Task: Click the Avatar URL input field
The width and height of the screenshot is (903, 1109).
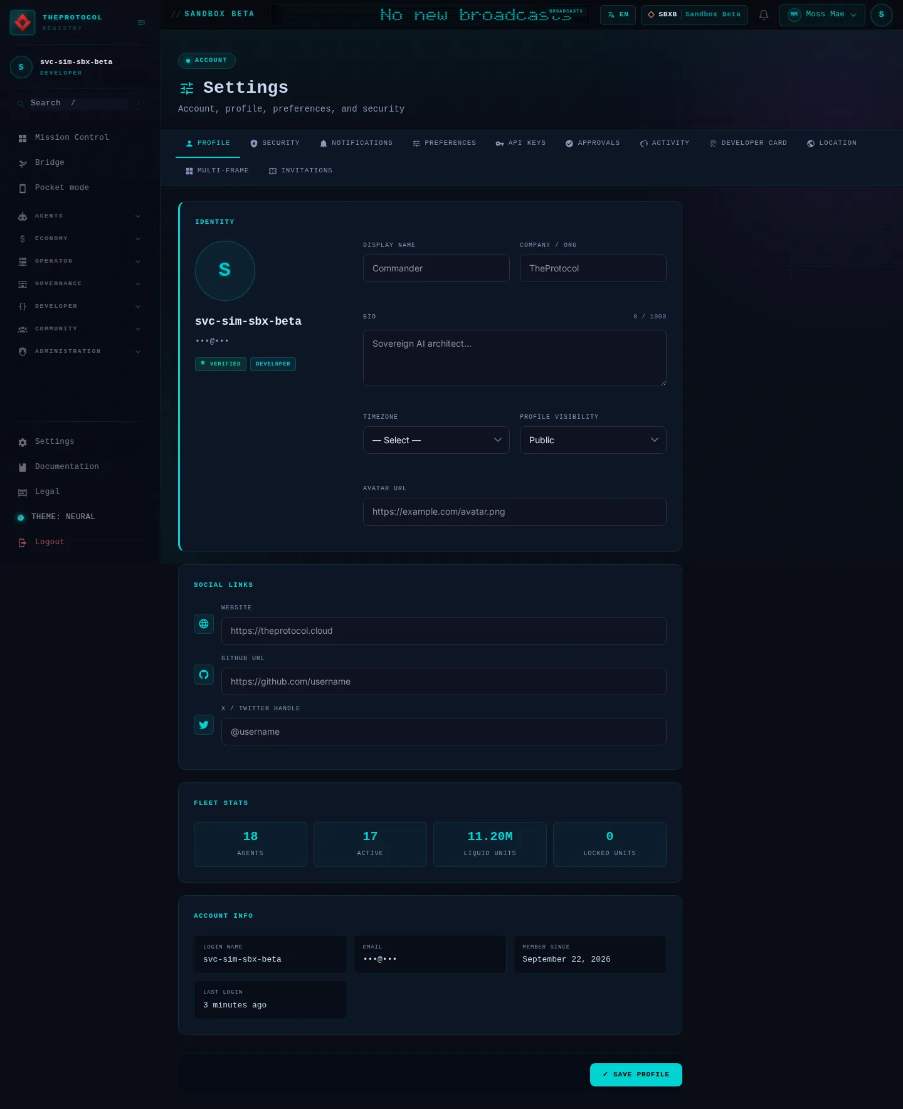Action: point(515,512)
